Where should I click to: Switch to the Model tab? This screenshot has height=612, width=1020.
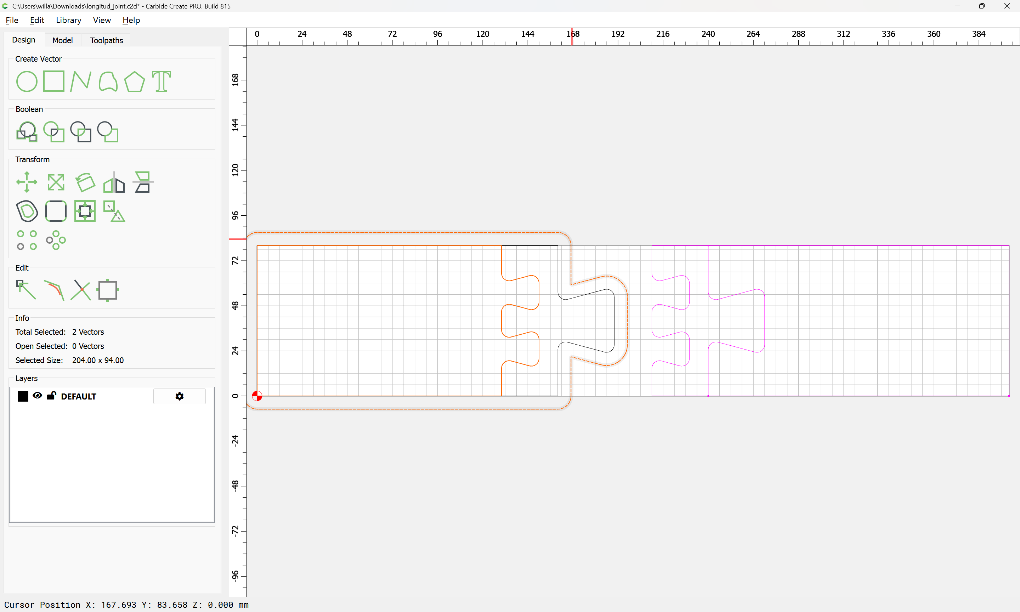[x=63, y=40]
